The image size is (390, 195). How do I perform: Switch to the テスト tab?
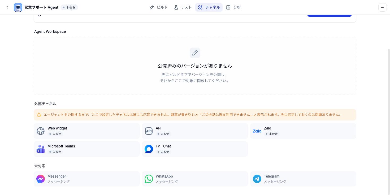(x=183, y=7)
